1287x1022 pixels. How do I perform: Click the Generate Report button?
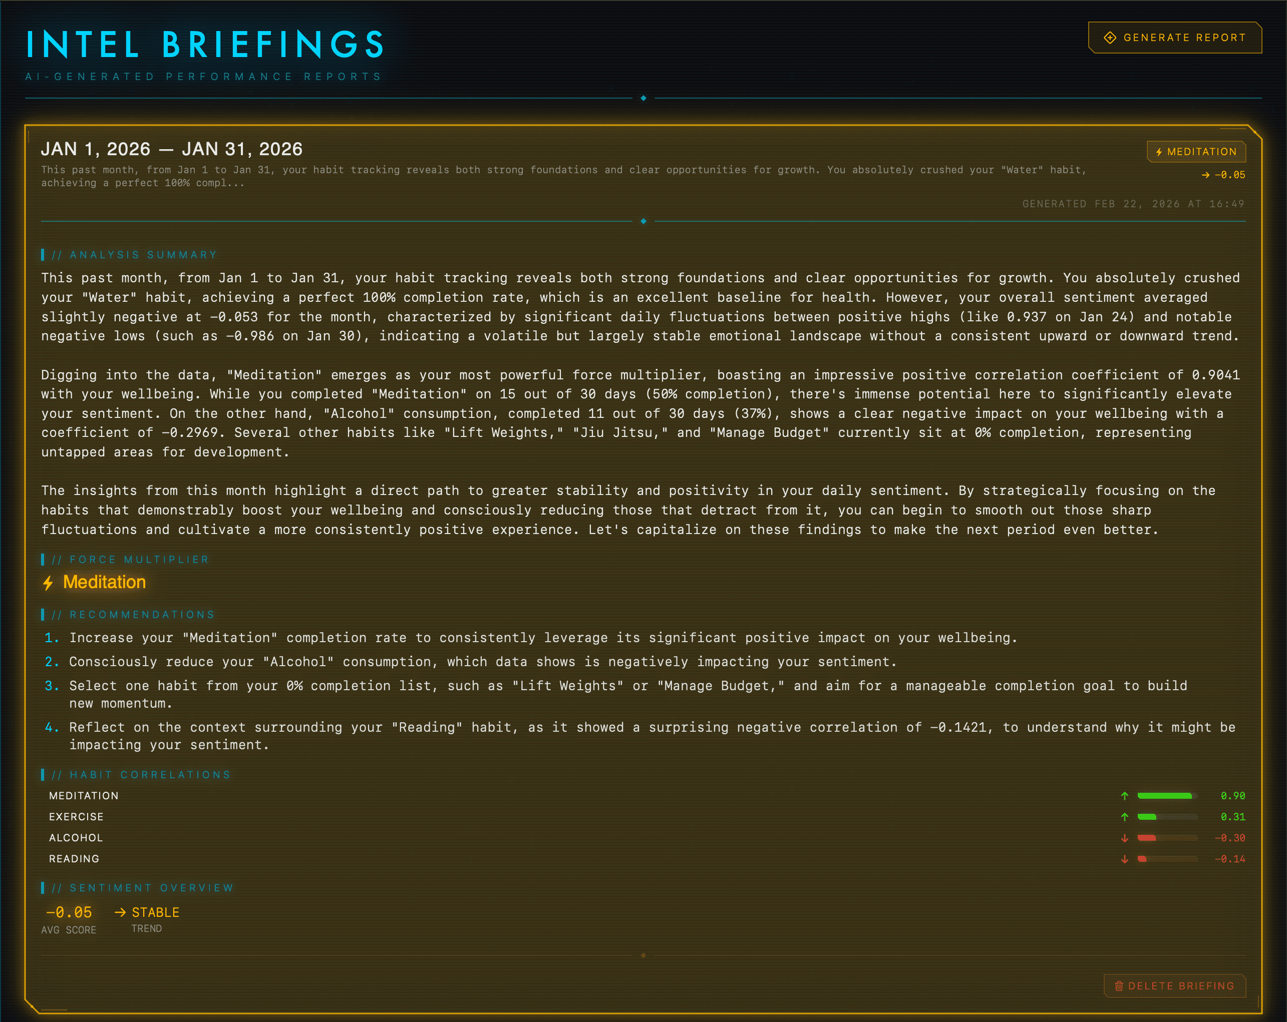[1175, 37]
